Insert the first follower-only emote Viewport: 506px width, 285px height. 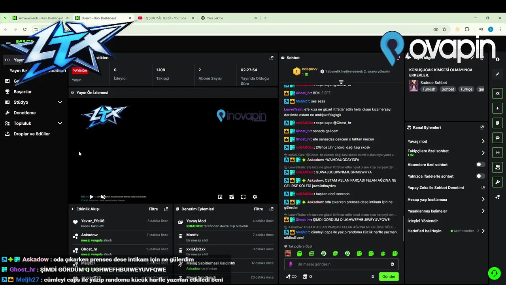[x=288, y=253]
